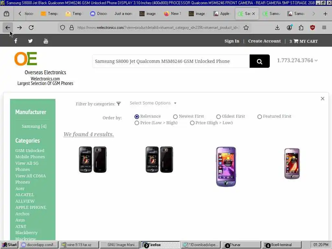
Task: Switch to the Temp tab with the envelope icon
Action: tap(74, 14)
